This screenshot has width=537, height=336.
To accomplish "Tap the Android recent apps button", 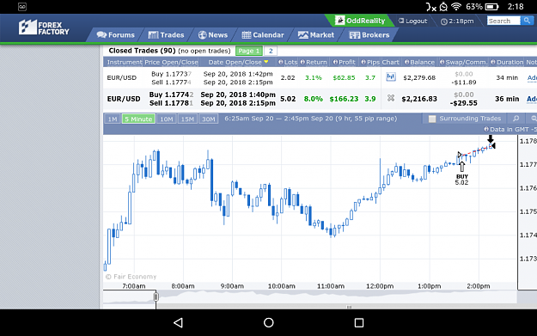I will pyautogui.click(x=358, y=322).
